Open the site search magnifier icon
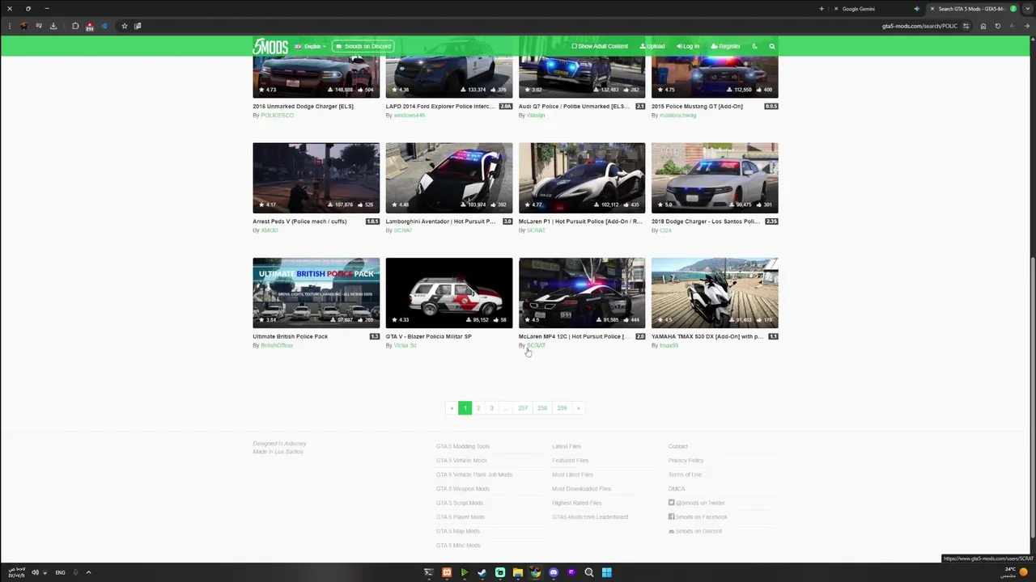The image size is (1036, 582). click(772, 46)
